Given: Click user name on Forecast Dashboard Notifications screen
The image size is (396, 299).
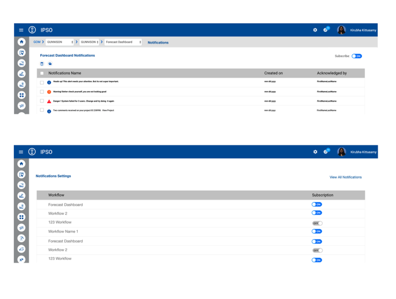Looking at the screenshot, I should (x=363, y=30).
